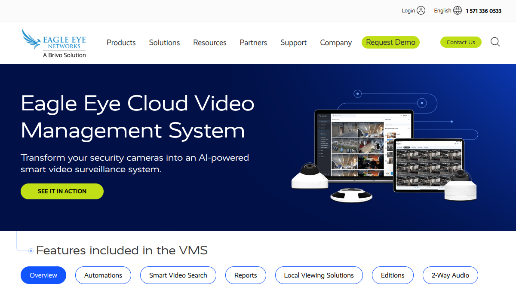Click the Features included in the VMS heading
The width and height of the screenshot is (516, 290).
pos(122,250)
